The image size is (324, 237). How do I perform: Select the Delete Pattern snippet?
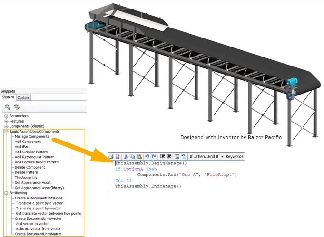click(26, 172)
